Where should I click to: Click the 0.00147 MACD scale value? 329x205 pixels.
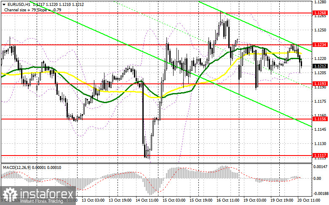(320, 167)
